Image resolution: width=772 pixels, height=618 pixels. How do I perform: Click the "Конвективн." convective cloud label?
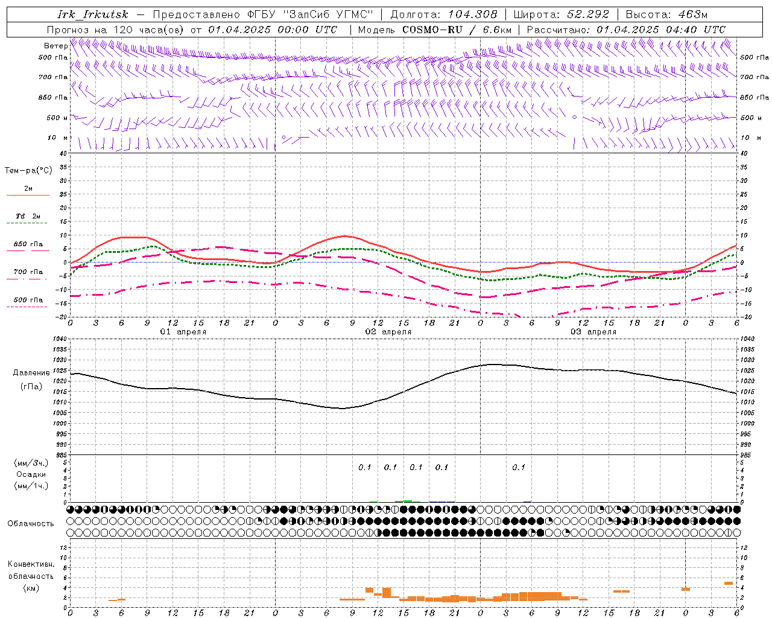[x=31, y=564]
